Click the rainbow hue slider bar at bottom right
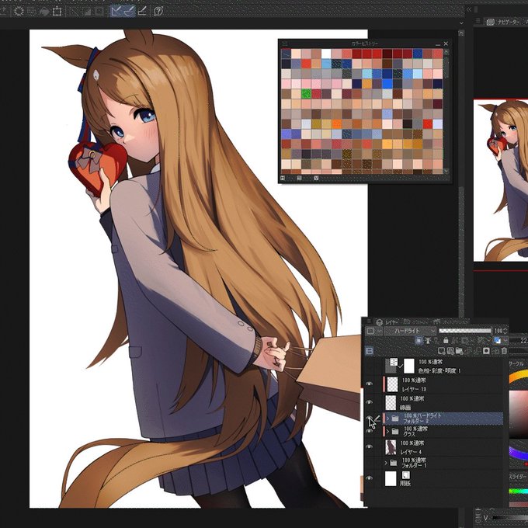The width and height of the screenshot is (528, 528). [x=518, y=492]
